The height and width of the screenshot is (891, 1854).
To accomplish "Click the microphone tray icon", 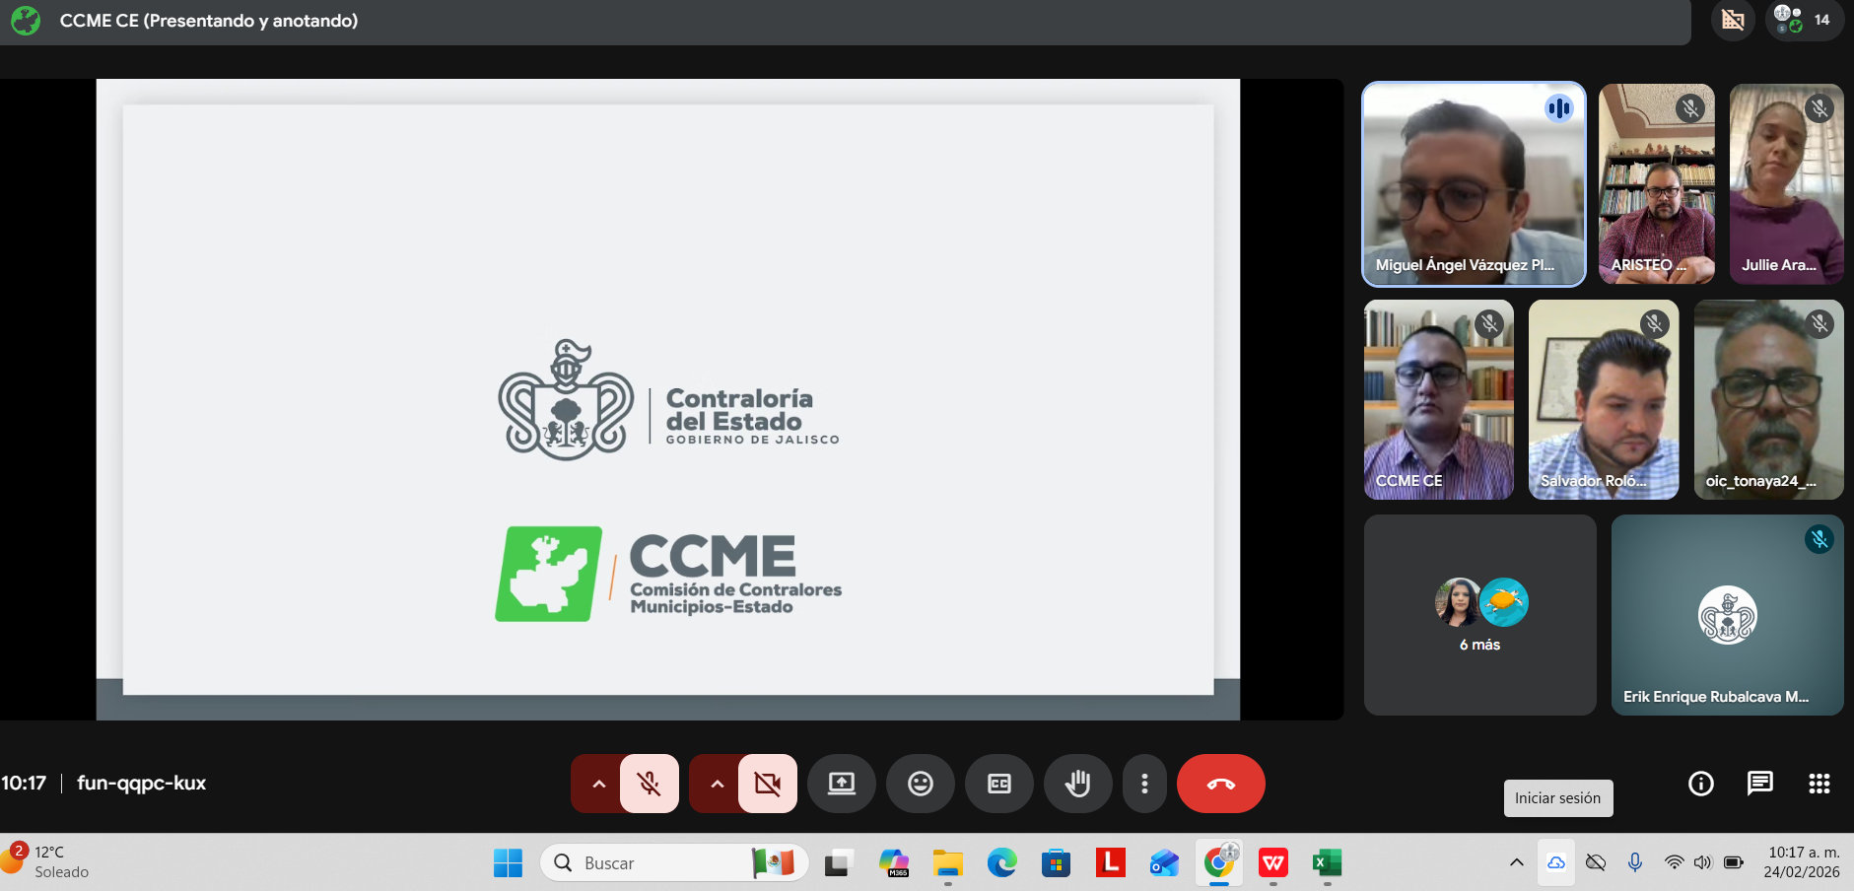I will click(x=1635, y=863).
